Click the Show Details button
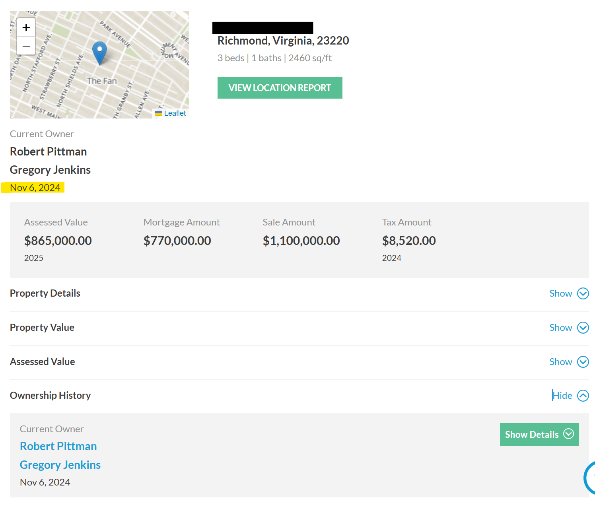The image size is (595, 505). click(539, 435)
